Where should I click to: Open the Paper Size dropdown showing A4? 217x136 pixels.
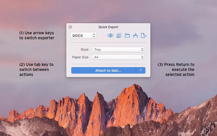click(x=118, y=57)
